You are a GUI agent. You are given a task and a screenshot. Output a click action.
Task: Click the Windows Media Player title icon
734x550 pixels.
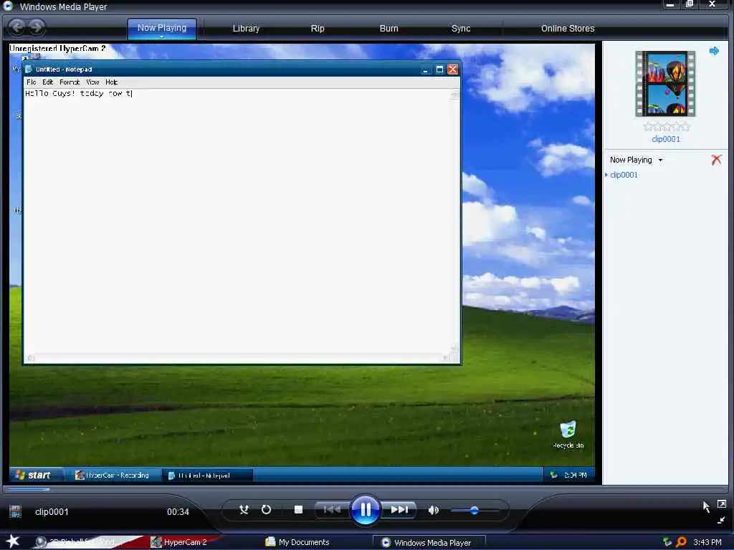click(9, 6)
